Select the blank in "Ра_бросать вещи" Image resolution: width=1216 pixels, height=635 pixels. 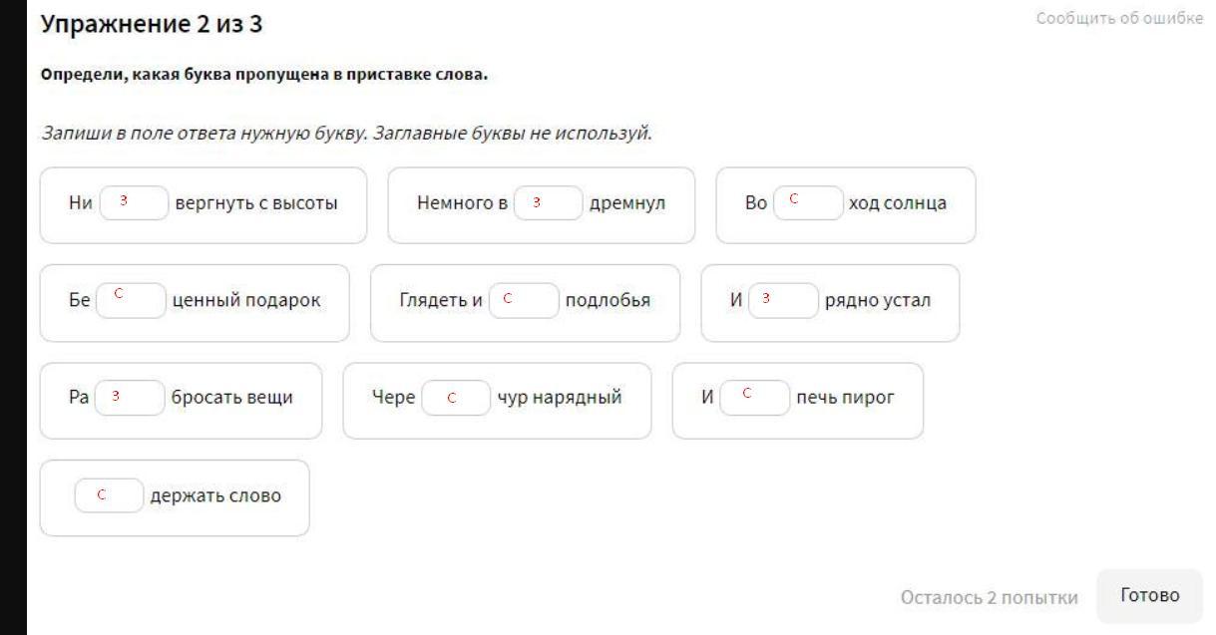click(130, 398)
